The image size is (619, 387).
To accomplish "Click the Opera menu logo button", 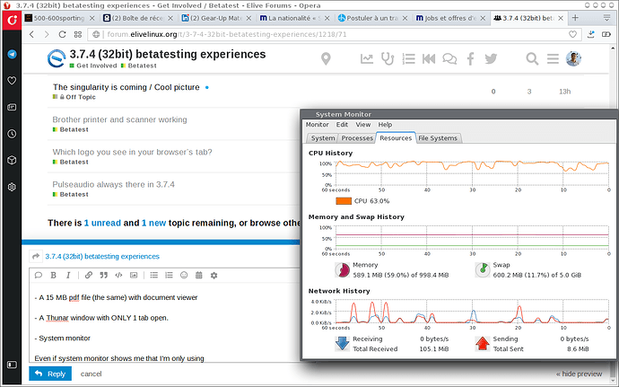I will tap(12, 20).
